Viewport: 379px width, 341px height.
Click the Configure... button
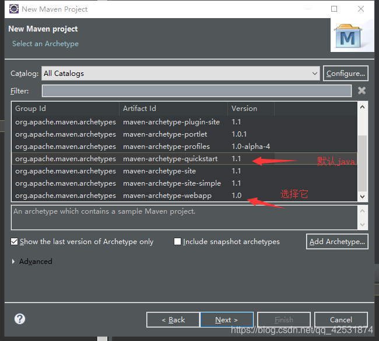(x=345, y=74)
